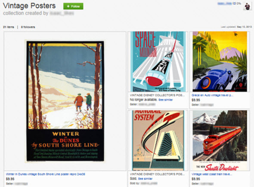254x187 pixels.
Task: Click the green Follow button
Action: pos(73,6)
